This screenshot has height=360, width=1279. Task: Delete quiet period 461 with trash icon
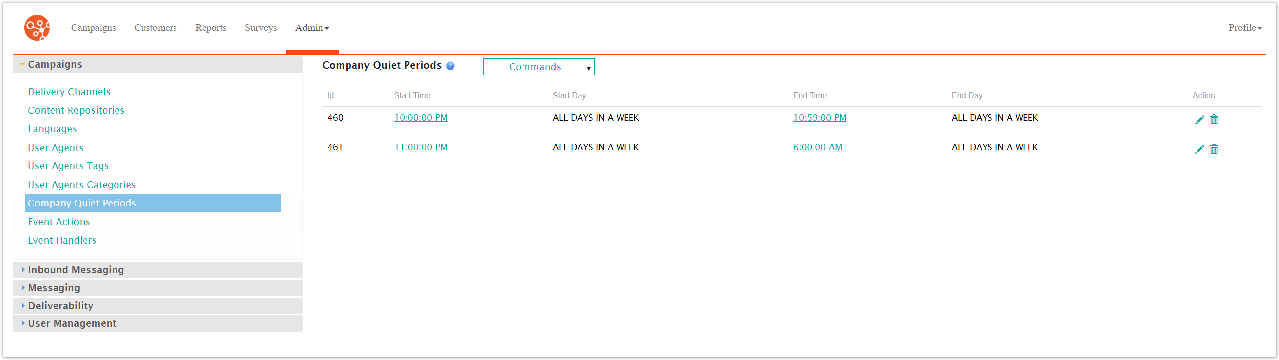[x=1214, y=149]
